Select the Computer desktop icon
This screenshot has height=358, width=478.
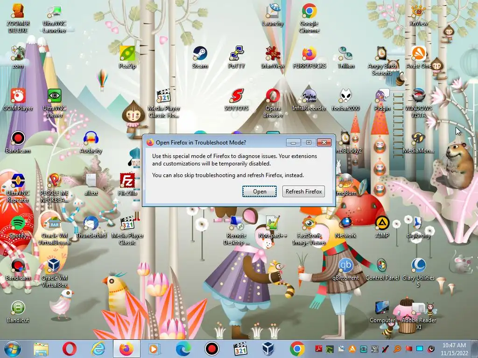pyautogui.click(x=382, y=311)
